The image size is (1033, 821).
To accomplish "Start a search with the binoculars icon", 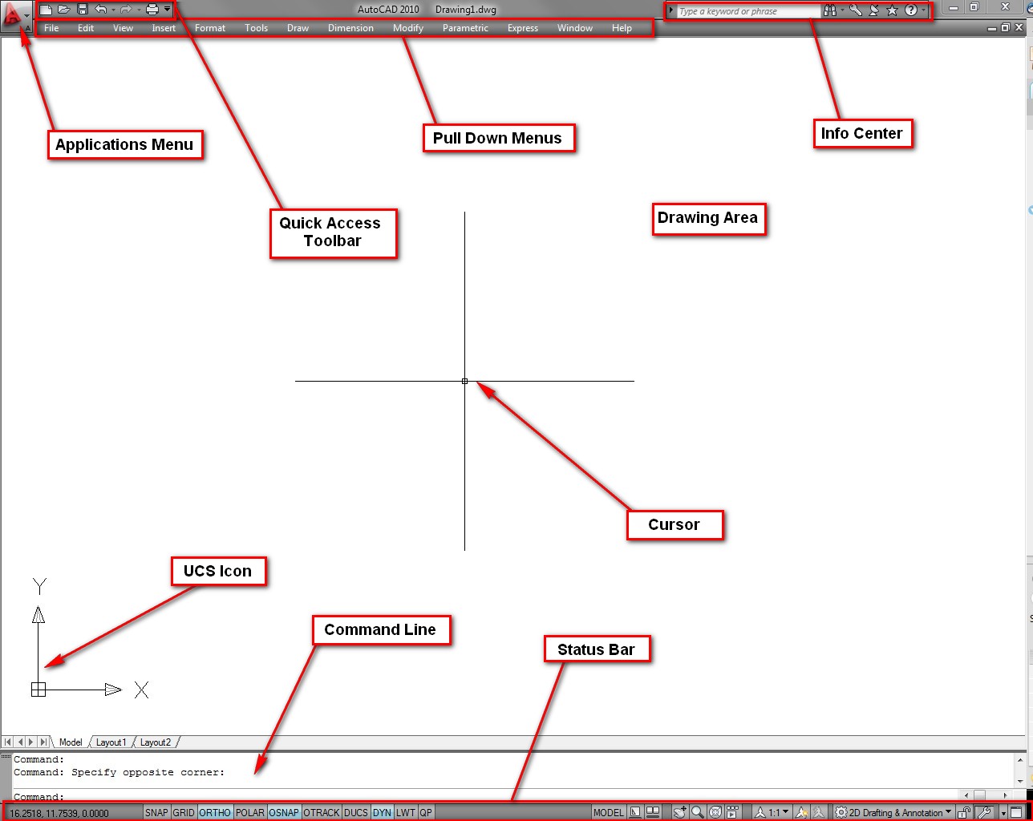I will 830,10.
